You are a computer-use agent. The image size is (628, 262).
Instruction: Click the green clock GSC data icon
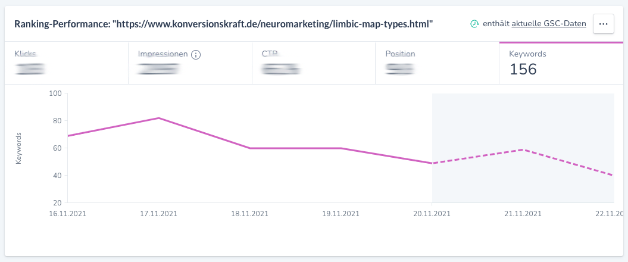(x=474, y=24)
